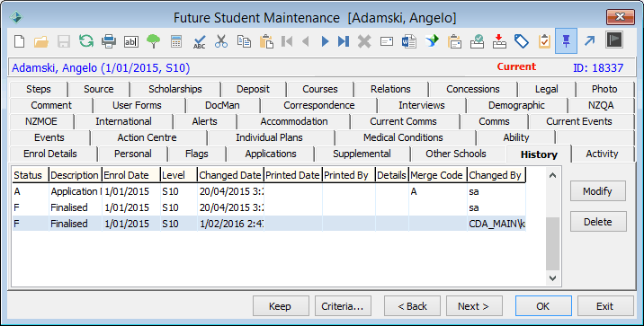Click the blue diagonal arrow icon
The width and height of the screenshot is (644, 326).
pyautogui.click(x=589, y=41)
